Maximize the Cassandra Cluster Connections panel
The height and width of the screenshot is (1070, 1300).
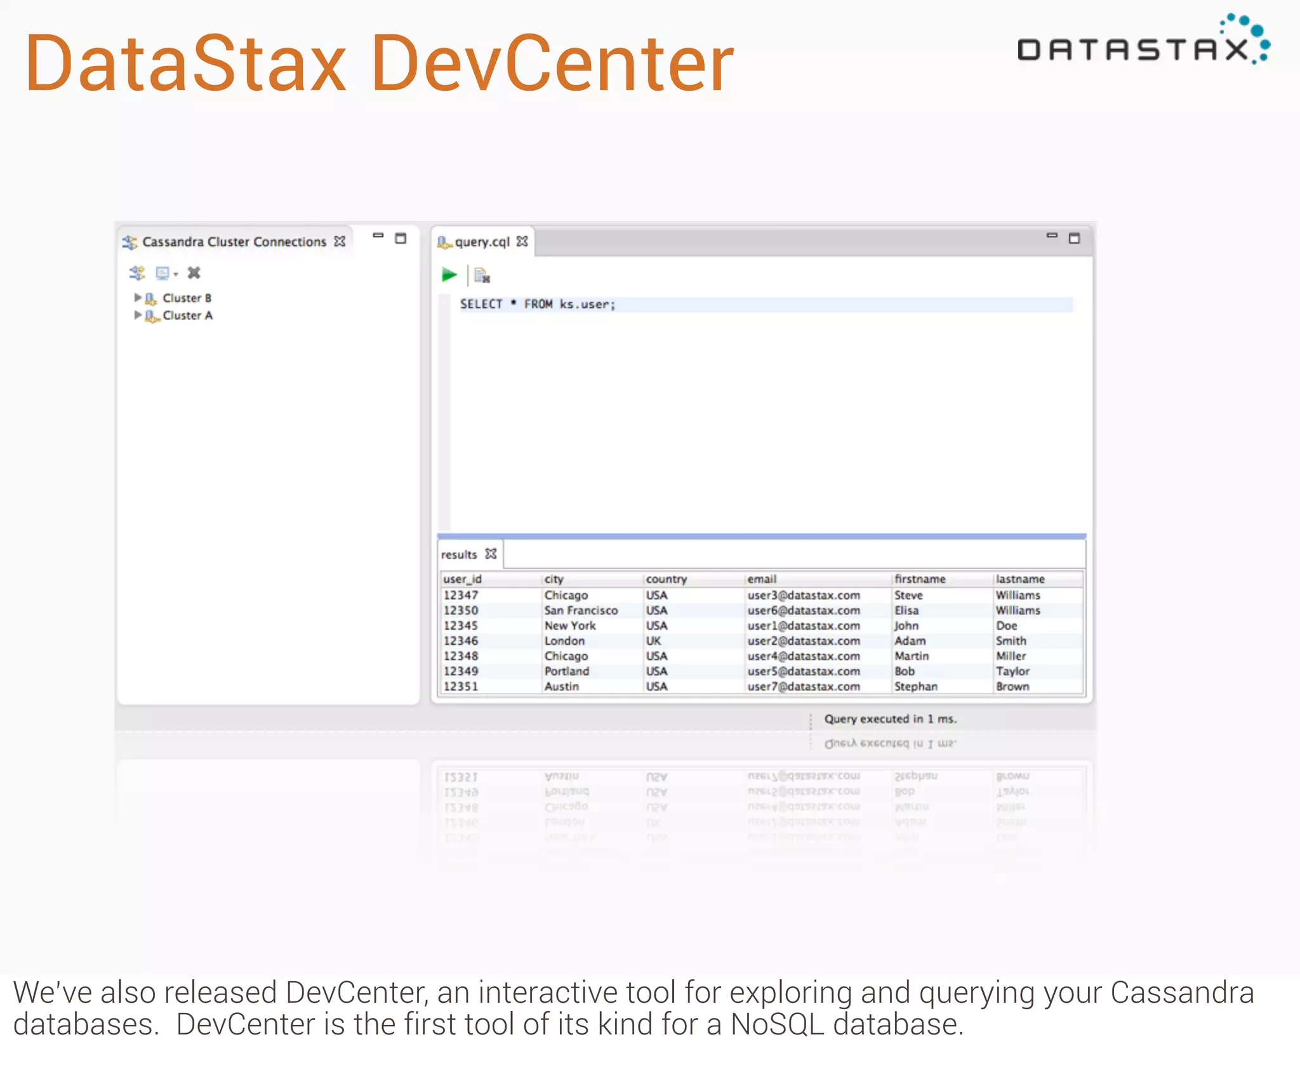401,239
